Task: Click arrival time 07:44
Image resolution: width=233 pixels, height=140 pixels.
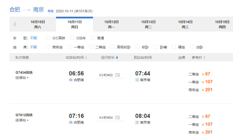Action: 142,73
